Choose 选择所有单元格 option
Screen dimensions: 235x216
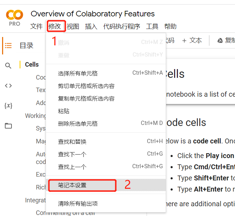coord(78,73)
